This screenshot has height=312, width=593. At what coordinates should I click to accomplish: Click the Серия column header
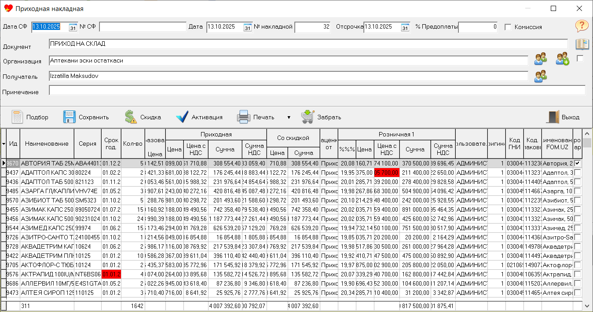[x=87, y=143]
